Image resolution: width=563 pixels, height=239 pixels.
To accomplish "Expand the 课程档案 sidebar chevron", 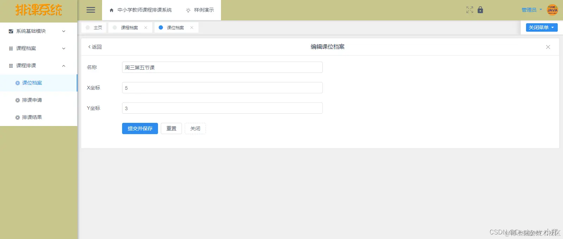I will click(64, 48).
